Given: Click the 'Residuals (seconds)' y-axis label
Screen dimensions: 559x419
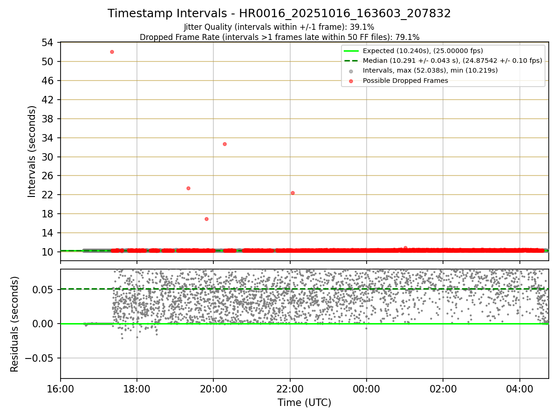Looking at the screenshot, I should pos(15,324).
